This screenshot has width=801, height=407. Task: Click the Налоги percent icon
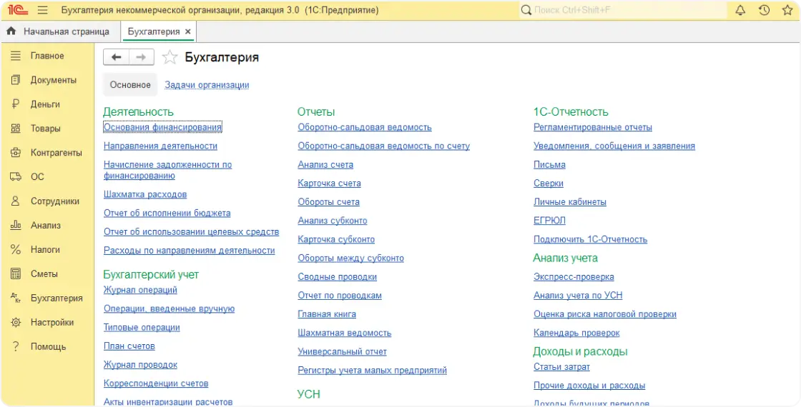coord(16,249)
